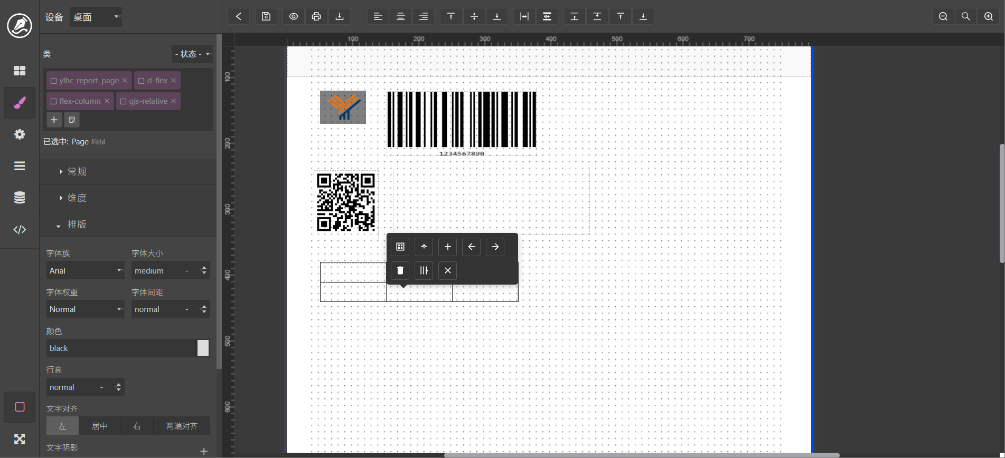The image size is (1005, 458).
Task: Open preview with the eye icon
Action: point(294,16)
